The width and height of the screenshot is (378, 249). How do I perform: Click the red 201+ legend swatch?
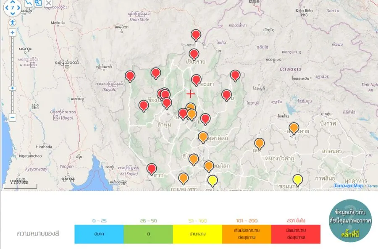[296, 234]
